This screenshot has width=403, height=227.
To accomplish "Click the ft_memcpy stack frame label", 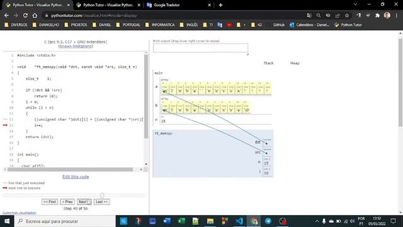I will point(163,133).
